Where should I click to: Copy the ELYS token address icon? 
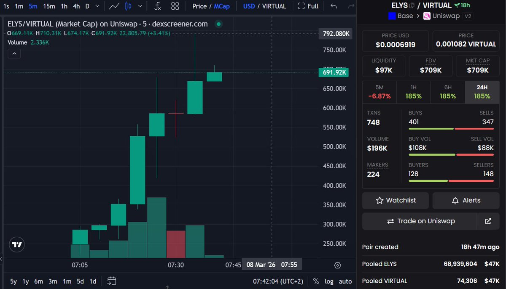(x=412, y=5)
